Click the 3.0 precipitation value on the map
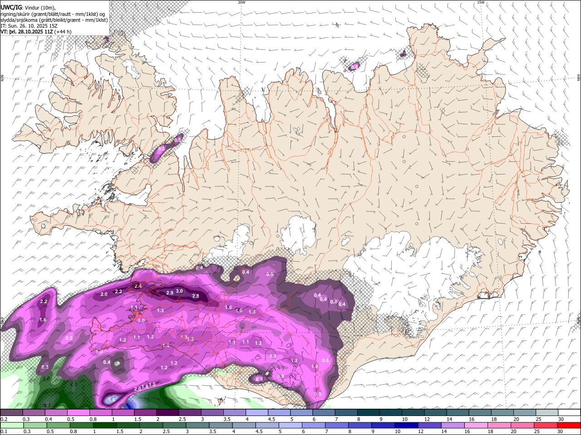 click(x=179, y=291)
